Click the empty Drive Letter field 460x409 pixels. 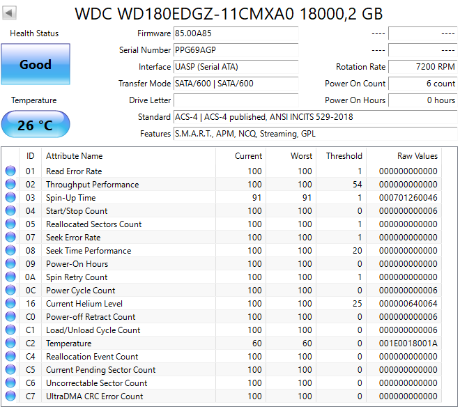(236, 100)
